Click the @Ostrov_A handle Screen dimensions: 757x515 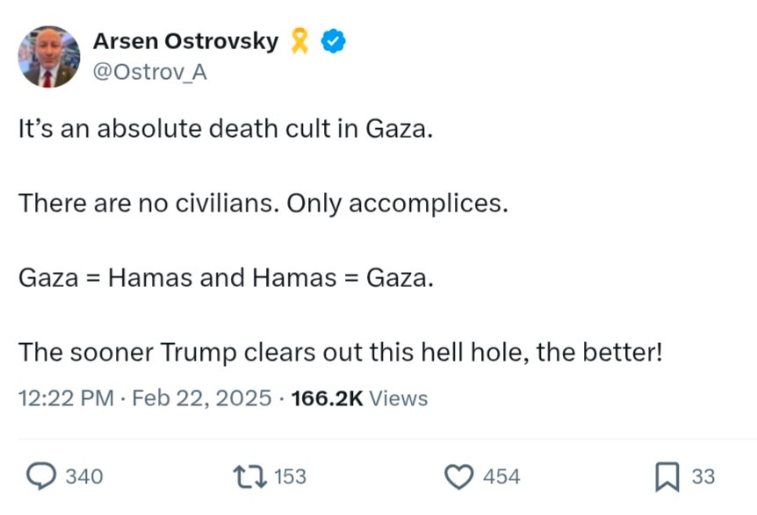coord(149,72)
